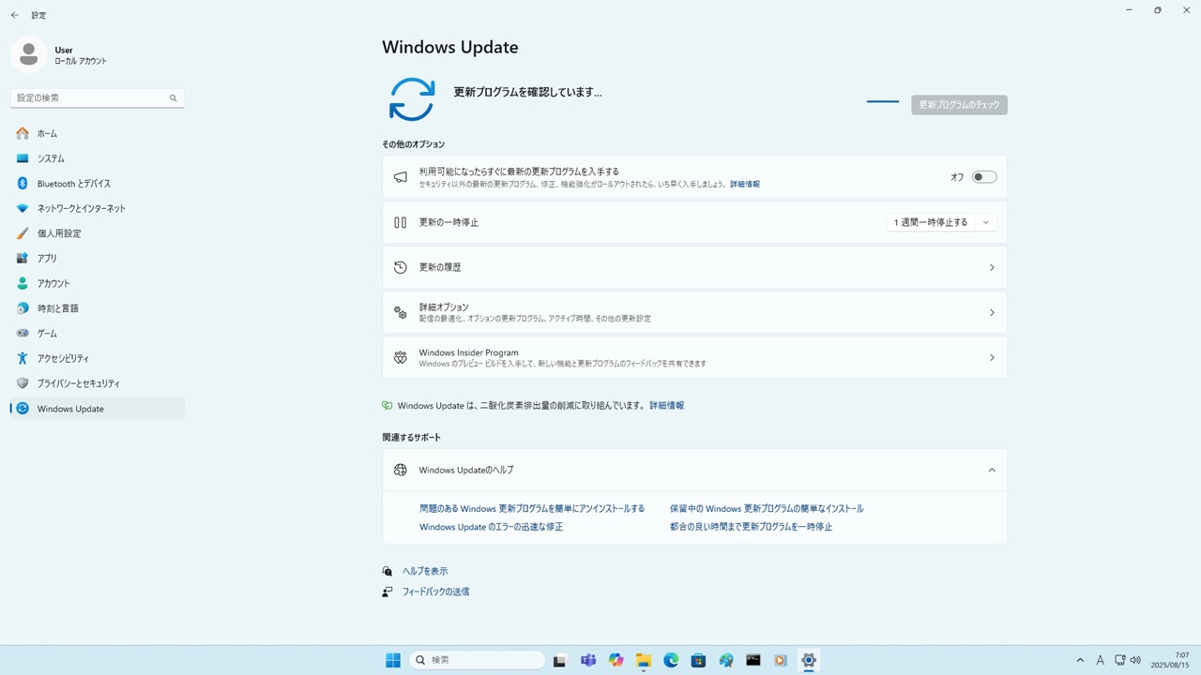Click the volume speaker tray icon
The height and width of the screenshot is (675, 1201).
[x=1135, y=660]
